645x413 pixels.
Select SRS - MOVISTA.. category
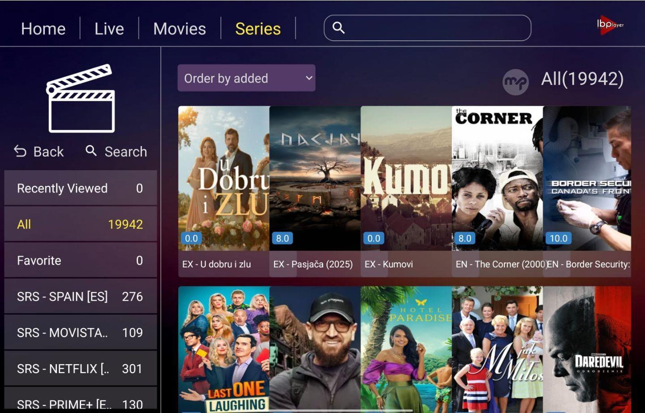[x=81, y=332]
